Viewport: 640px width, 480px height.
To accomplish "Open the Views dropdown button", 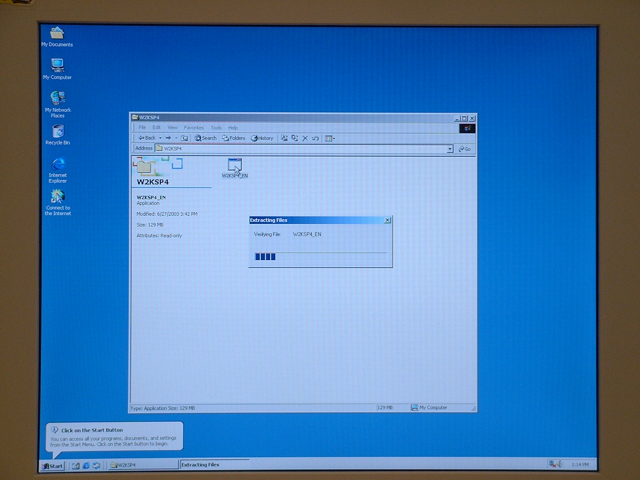I will coord(330,138).
